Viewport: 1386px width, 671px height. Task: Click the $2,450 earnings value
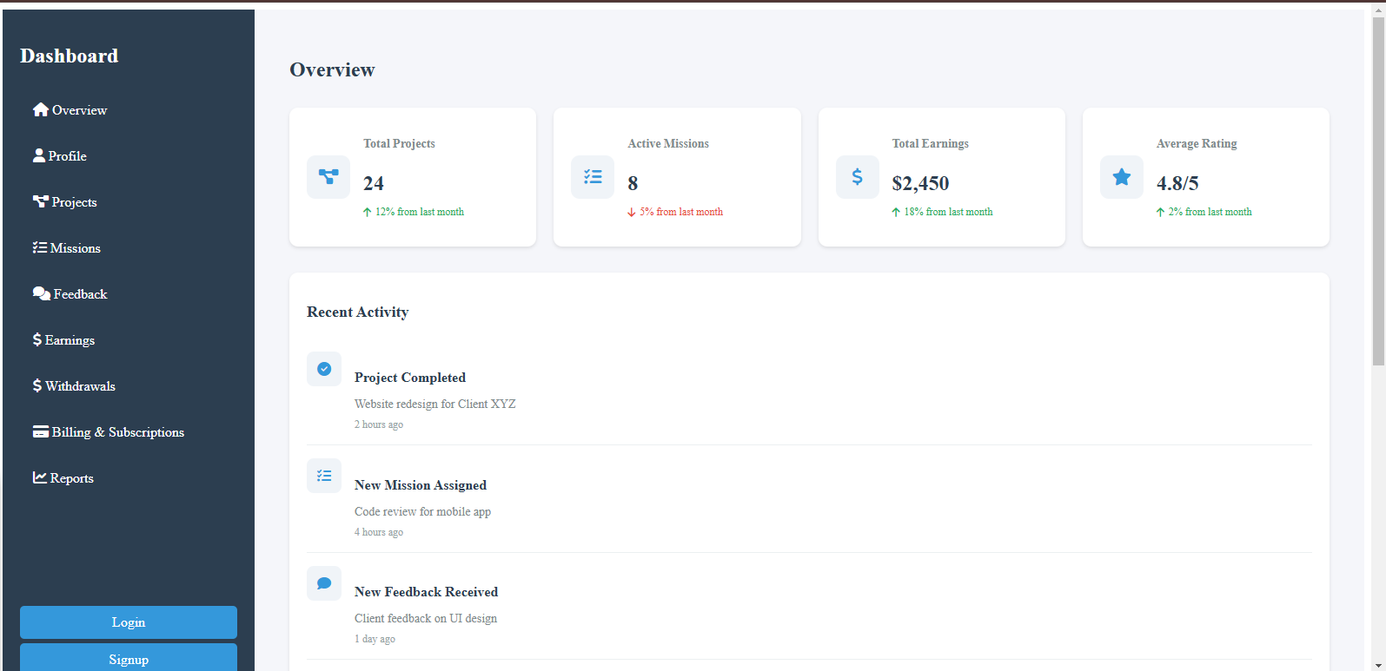(x=921, y=183)
